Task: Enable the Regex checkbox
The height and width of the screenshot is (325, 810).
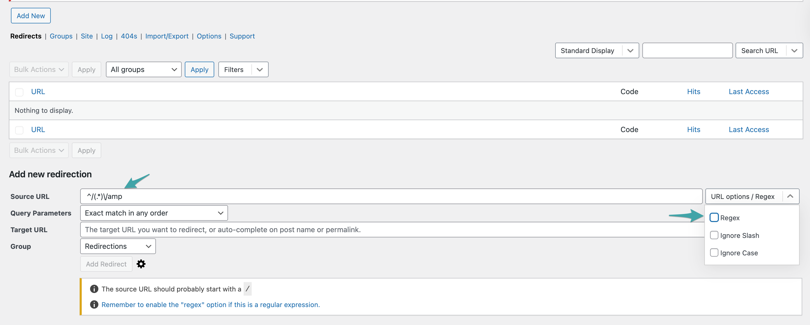Action: pyautogui.click(x=714, y=217)
